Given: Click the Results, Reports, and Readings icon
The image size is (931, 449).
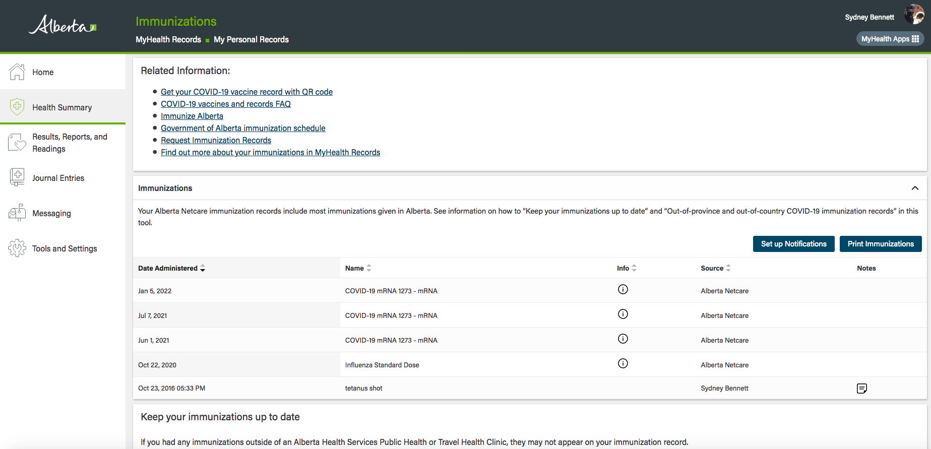Looking at the screenshot, I should coord(17,143).
